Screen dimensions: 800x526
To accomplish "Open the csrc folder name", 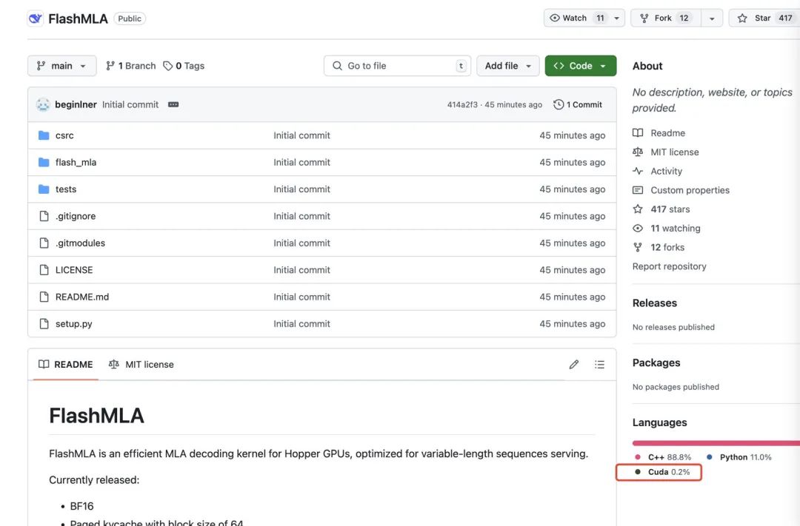I will point(64,135).
